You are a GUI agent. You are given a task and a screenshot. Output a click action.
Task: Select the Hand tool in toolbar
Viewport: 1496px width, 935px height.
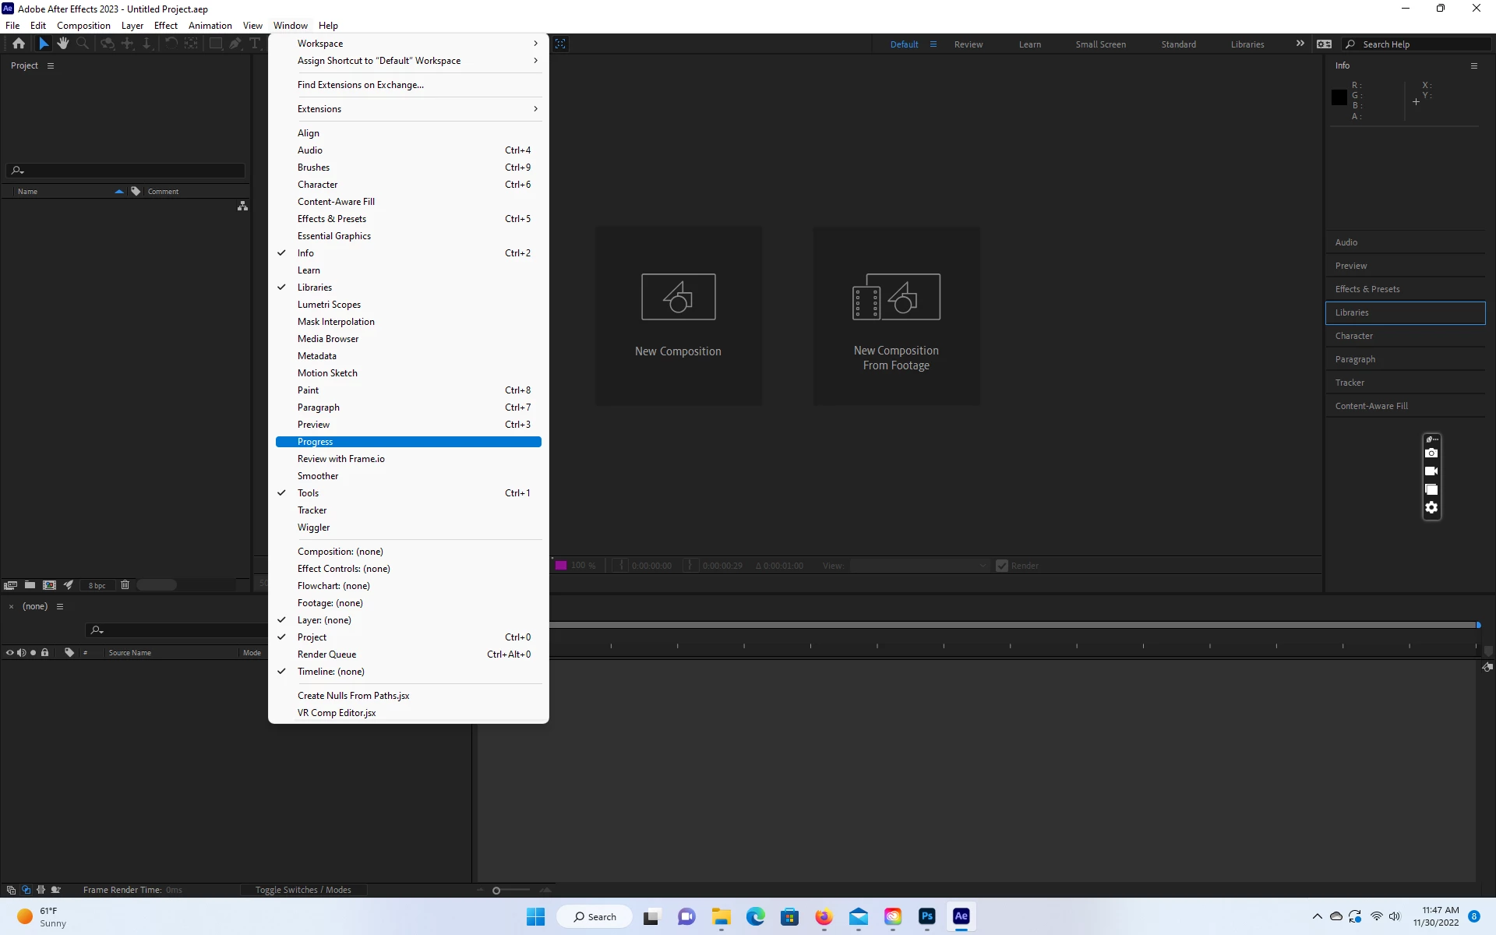pos(63,44)
